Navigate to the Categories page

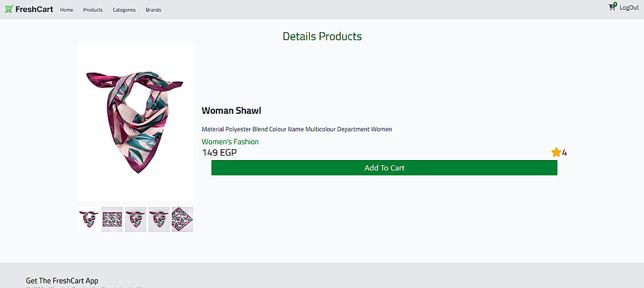[124, 10]
